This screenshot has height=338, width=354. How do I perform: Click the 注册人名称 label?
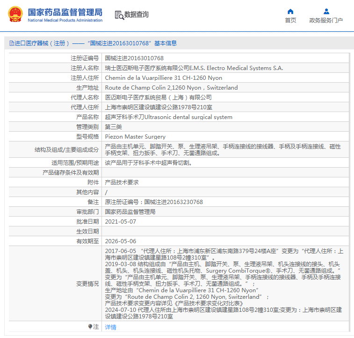[85, 68]
